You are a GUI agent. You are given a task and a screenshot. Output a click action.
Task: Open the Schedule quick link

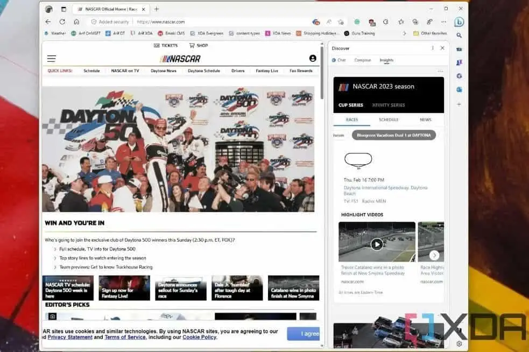(91, 71)
